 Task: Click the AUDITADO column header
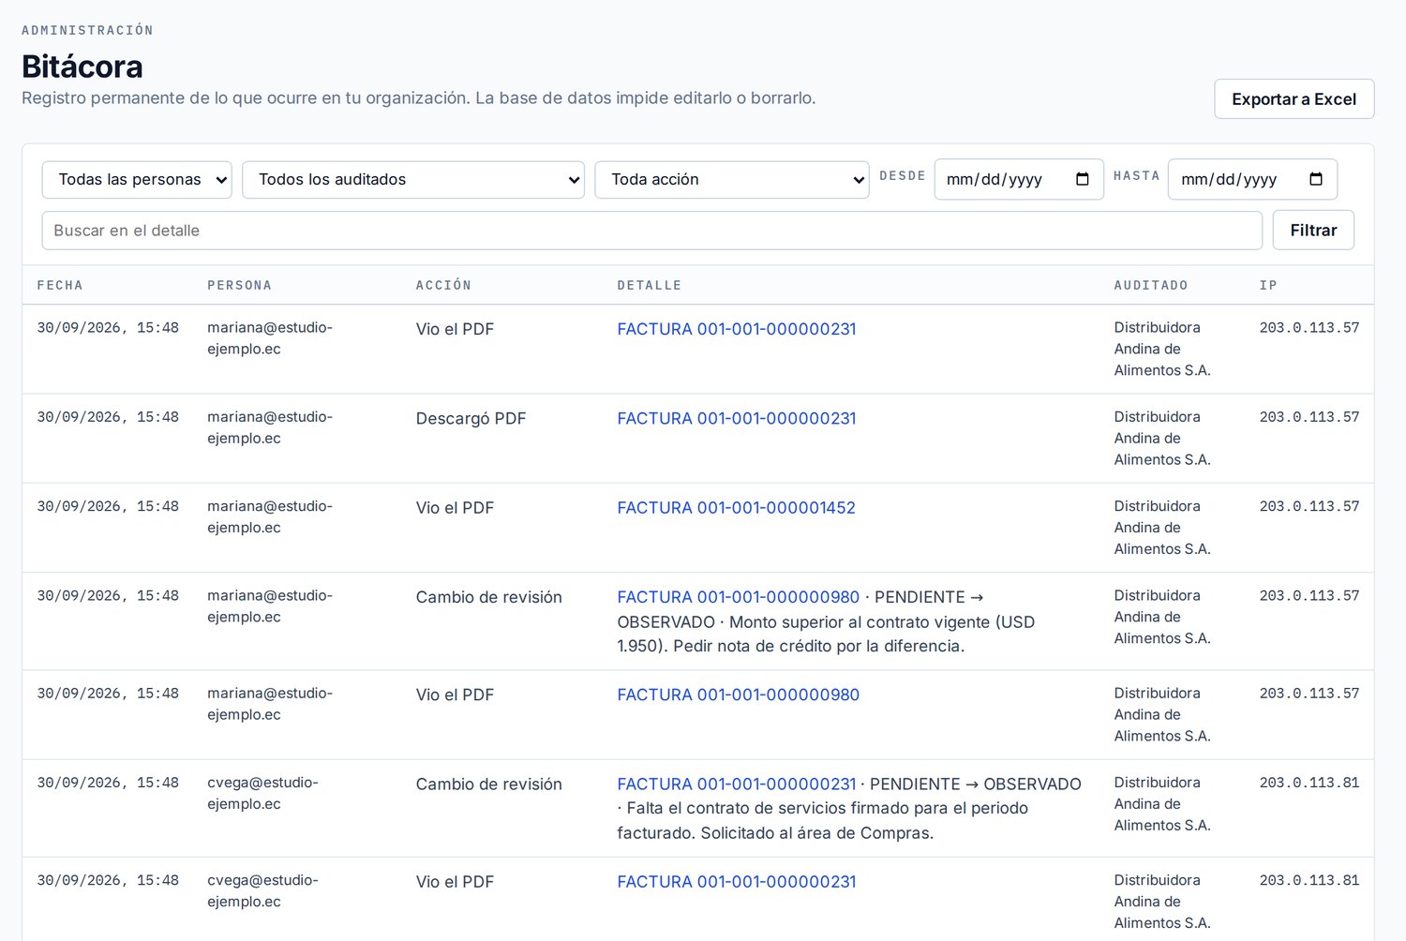[x=1151, y=285]
